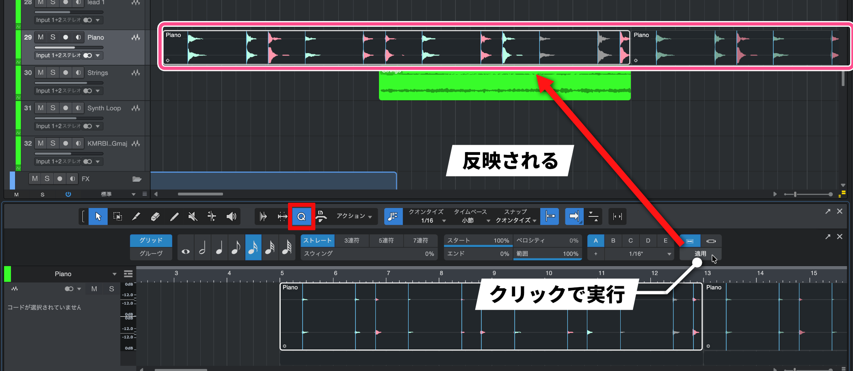Select the Eraser tool
The height and width of the screenshot is (371, 853).
pyautogui.click(x=155, y=216)
